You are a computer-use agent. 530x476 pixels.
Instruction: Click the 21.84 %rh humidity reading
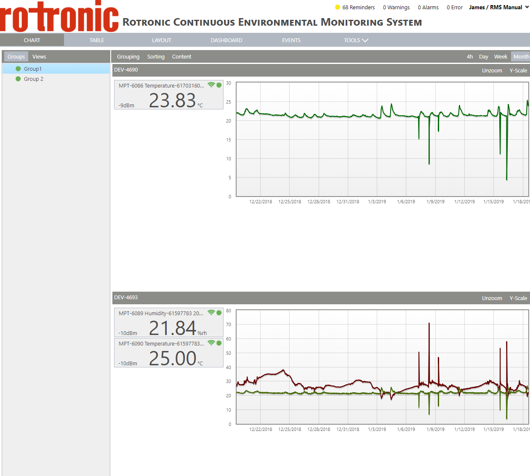click(x=177, y=328)
